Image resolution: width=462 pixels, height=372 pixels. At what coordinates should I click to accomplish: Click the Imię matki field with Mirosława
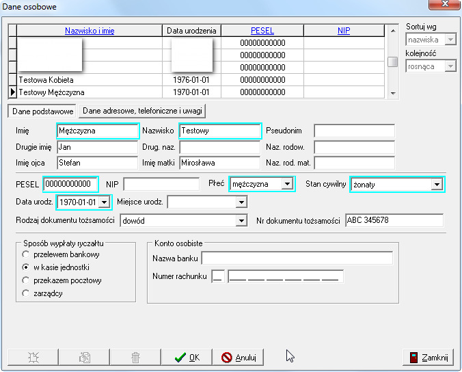coord(220,163)
